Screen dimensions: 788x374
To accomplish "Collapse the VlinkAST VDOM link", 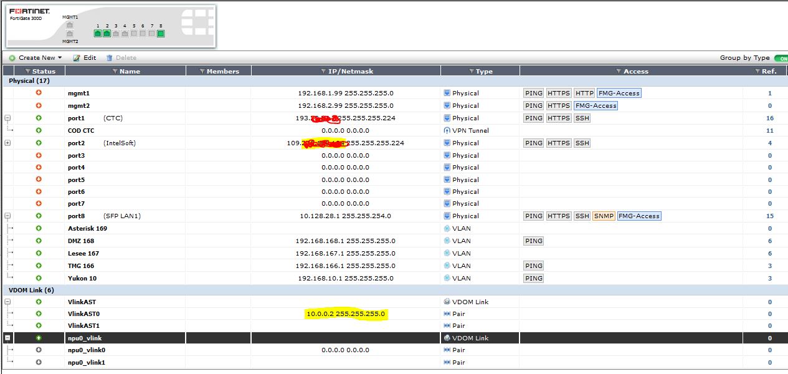I will pyautogui.click(x=7, y=302).
